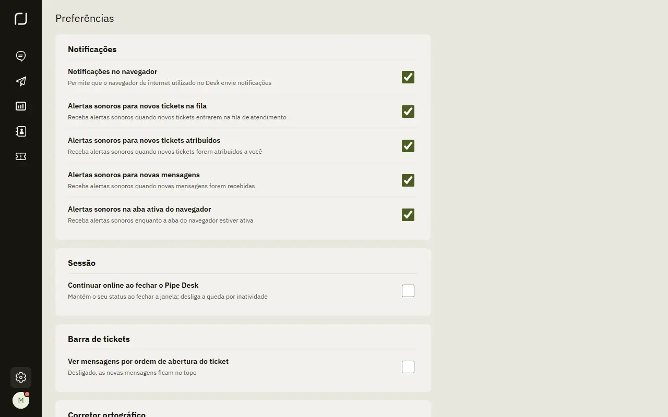Enable Continuar online ao fechar o Pipe Desk
Viewport: 668px width, 417px height.
408,291
